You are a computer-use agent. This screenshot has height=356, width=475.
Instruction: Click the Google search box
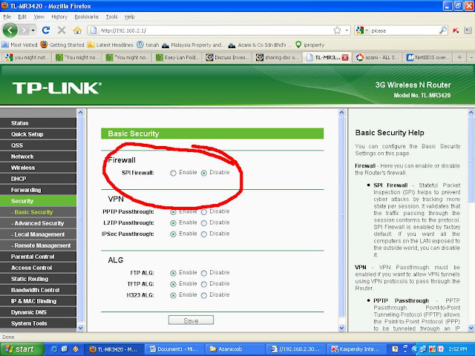click(x=404, y=30)
